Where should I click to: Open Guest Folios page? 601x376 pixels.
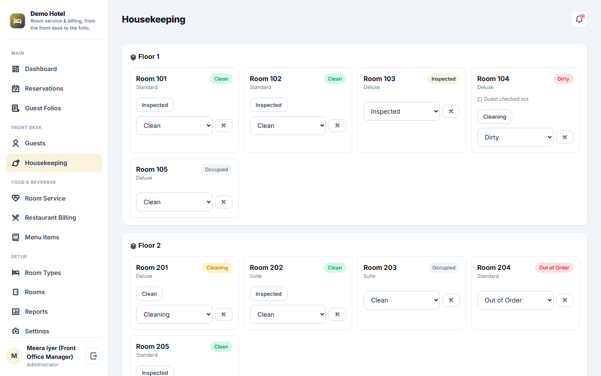[54, 108]
